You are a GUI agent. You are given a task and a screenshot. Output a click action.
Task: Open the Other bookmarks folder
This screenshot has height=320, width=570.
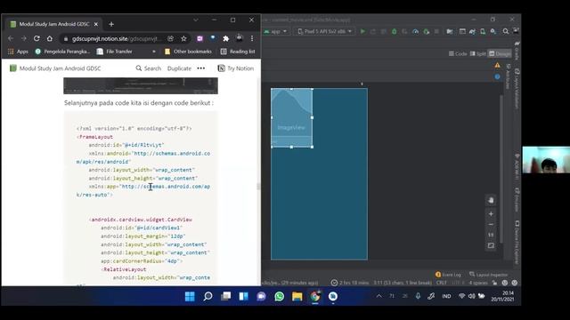tap(188, 52)
